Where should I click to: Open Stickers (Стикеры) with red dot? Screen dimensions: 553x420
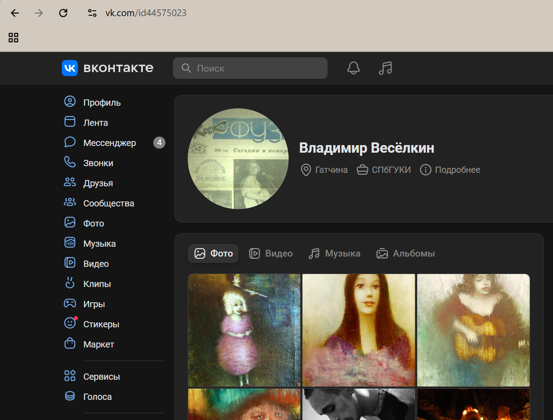101,324
